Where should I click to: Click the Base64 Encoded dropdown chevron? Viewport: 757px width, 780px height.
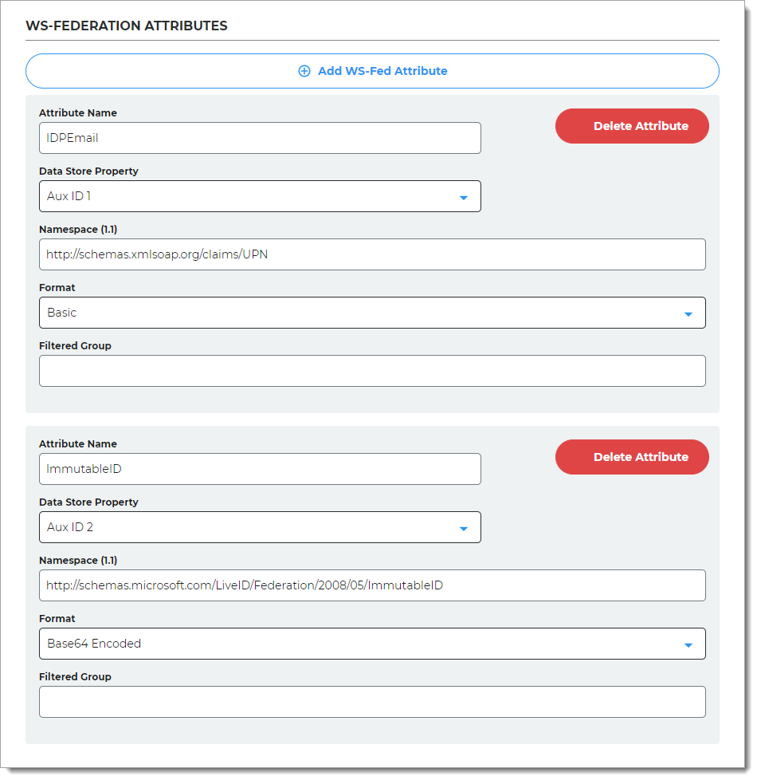[688, 644]
